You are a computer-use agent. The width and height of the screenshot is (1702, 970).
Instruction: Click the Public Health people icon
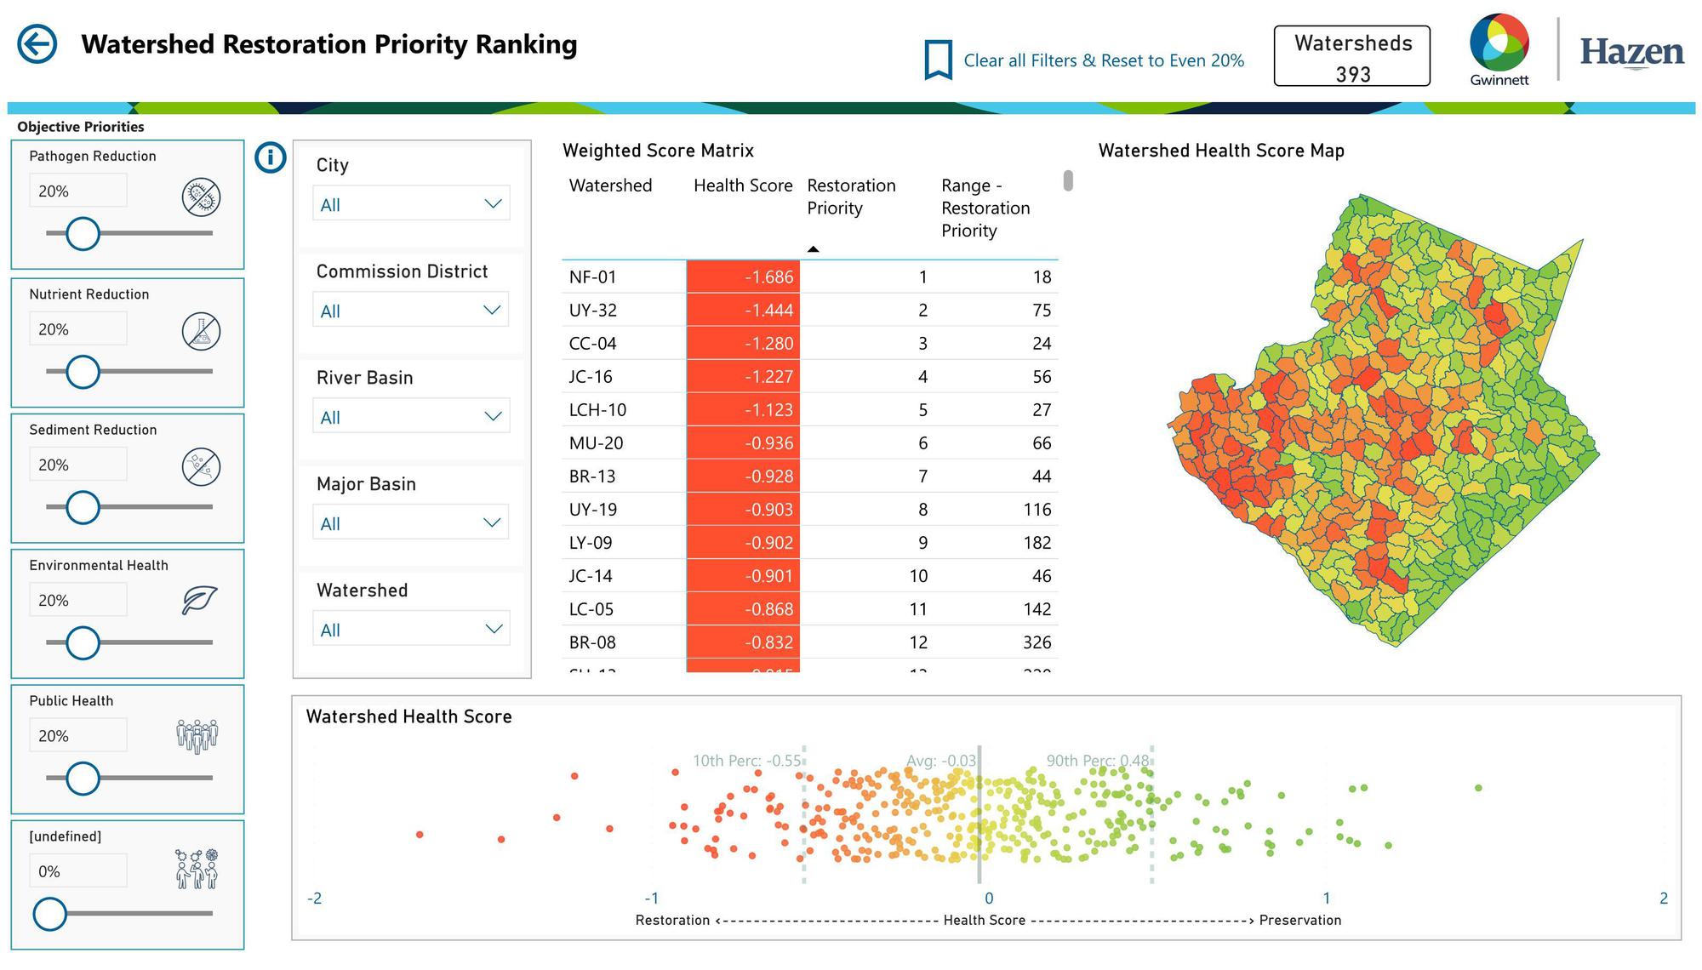[197, 736]
